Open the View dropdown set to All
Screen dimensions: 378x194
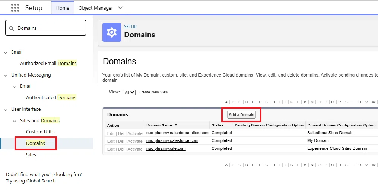[x=129, y=92]
